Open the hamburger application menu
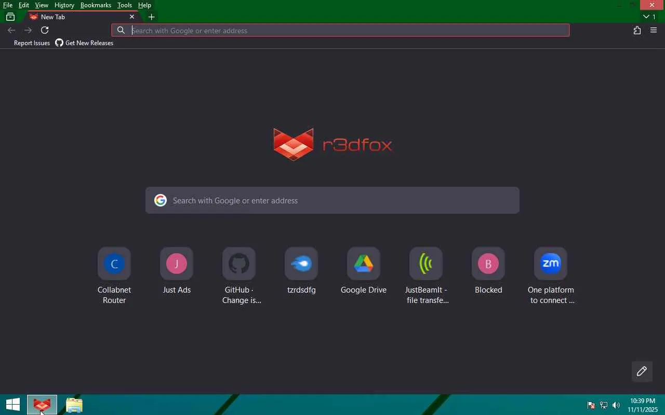 (x=654, y=31)
